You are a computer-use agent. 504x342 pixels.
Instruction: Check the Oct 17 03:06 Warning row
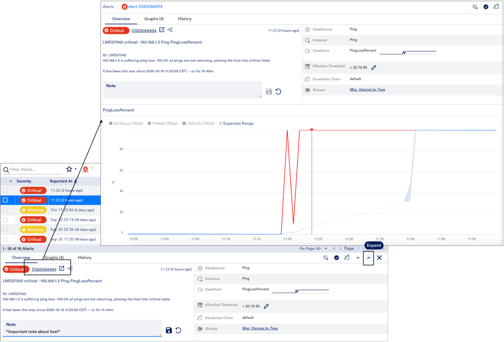5,210
